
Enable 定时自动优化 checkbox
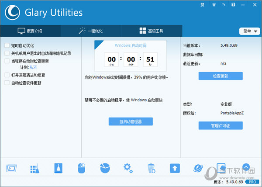tap(7, 45)
